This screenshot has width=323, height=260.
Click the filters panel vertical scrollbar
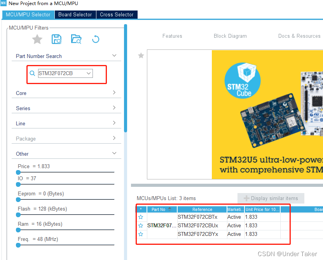[x=126, y=78]
